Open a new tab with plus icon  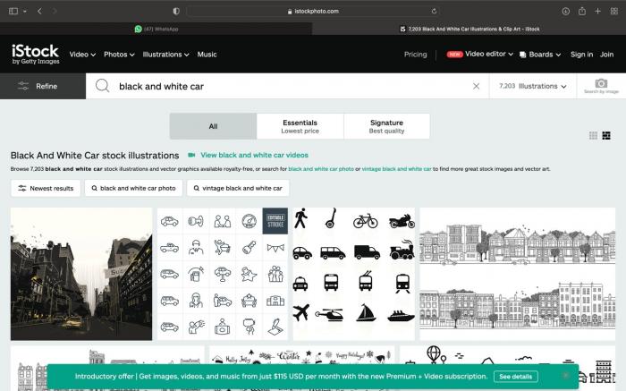pyautogui.click(x=597, y=11)
